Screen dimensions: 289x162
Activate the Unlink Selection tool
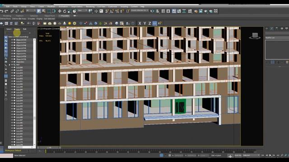(x=17, y=11)
